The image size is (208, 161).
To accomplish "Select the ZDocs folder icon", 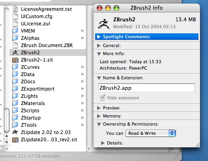I will (15, 81).
